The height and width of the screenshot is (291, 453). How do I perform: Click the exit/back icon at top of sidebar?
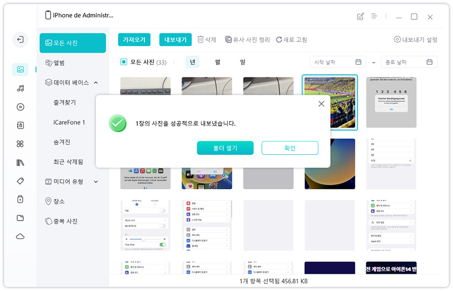point(20,39)
